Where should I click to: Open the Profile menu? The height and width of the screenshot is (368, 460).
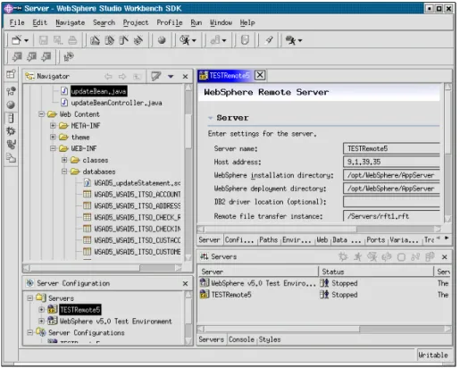pos(170,22)
